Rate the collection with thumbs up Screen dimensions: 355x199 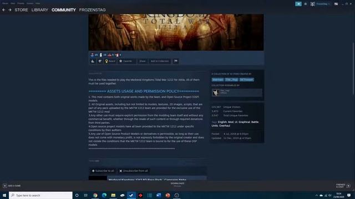pyautogui.click(x=93, y=61)
